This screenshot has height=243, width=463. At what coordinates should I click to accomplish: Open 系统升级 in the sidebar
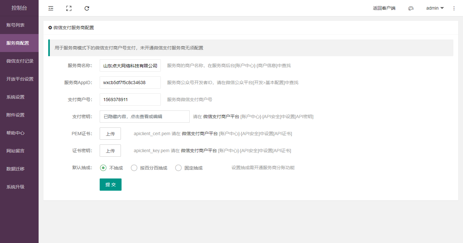19,187
